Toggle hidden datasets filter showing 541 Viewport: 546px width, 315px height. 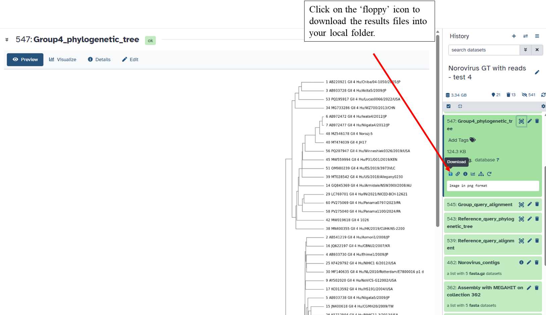(528, 95)
